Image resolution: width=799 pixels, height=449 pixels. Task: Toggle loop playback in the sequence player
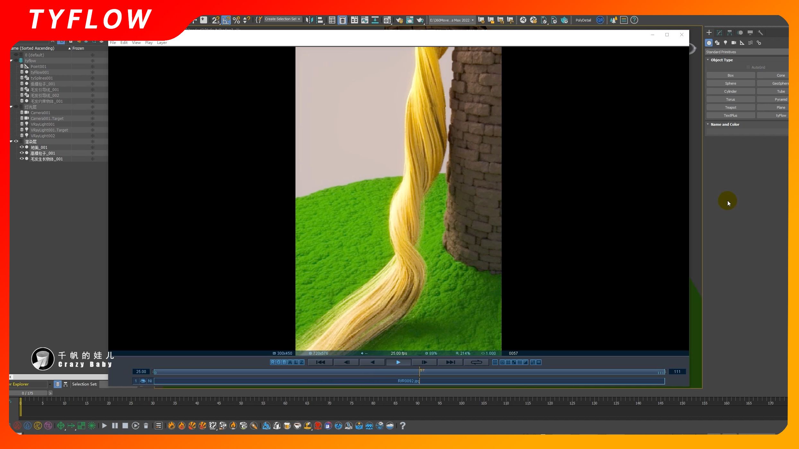(x=476, y=362)
